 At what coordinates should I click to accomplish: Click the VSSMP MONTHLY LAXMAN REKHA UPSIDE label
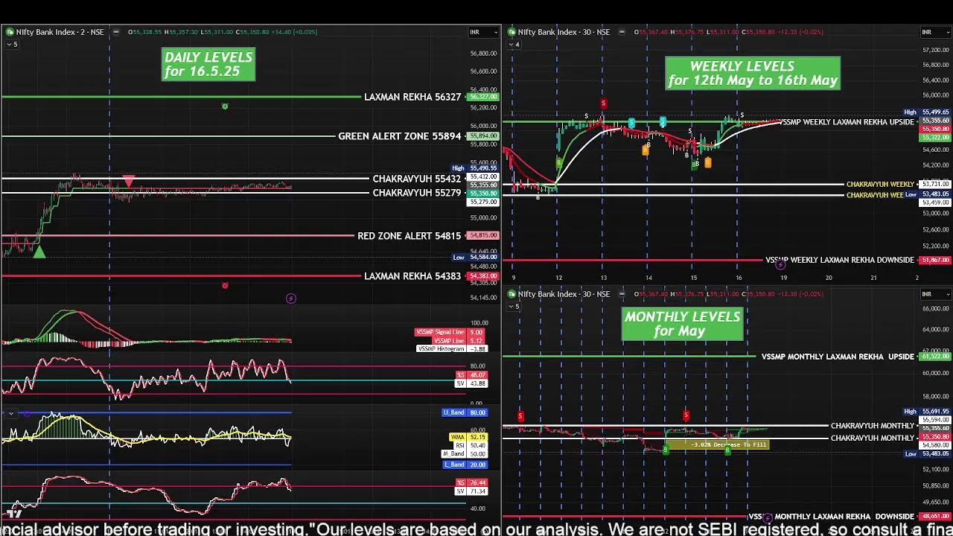838,357
